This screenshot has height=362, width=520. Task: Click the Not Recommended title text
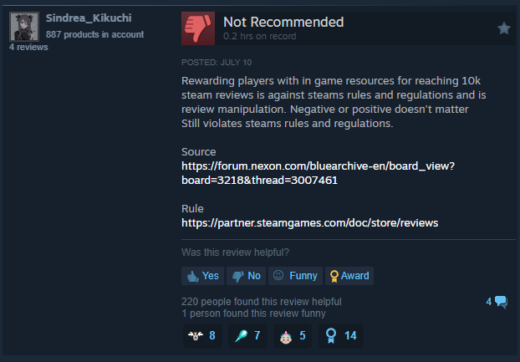click(283, 23)
